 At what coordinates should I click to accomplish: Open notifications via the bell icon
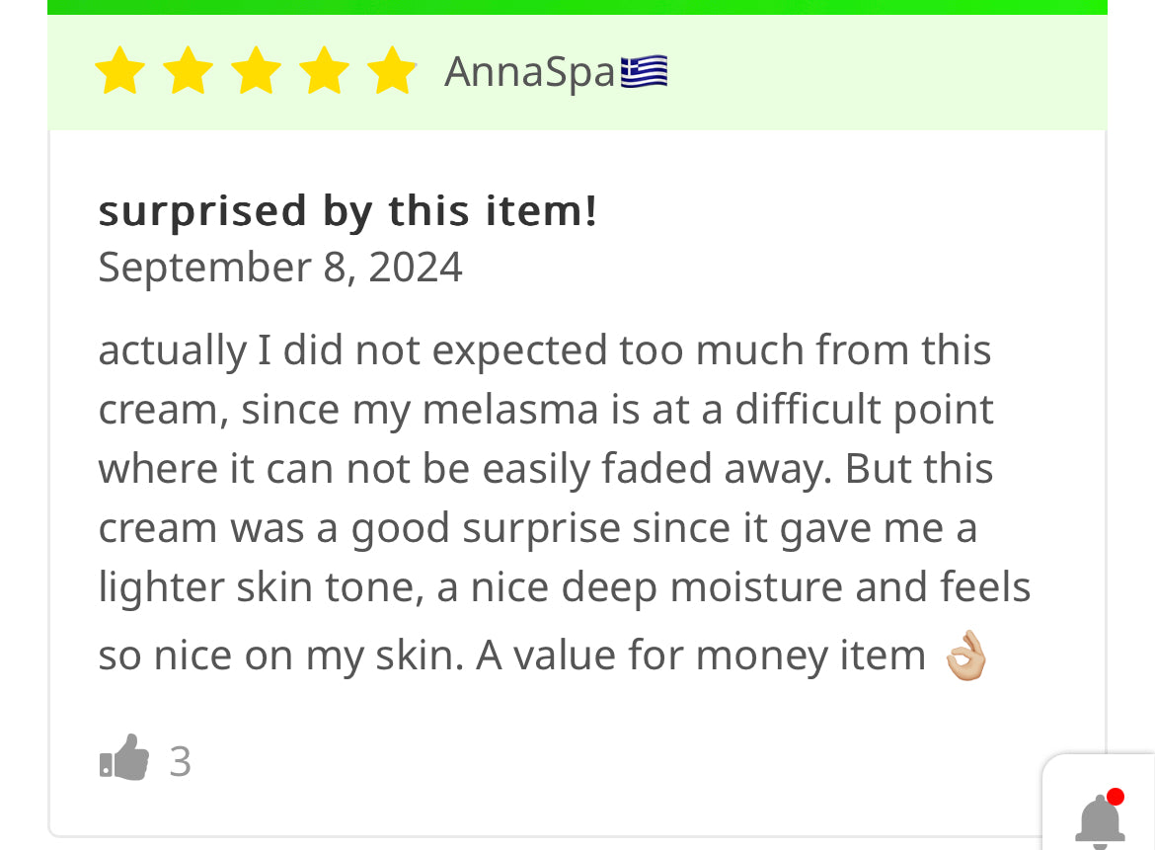(1100, 821)
